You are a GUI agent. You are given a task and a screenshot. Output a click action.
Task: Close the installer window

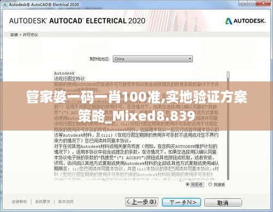point(263,3)
